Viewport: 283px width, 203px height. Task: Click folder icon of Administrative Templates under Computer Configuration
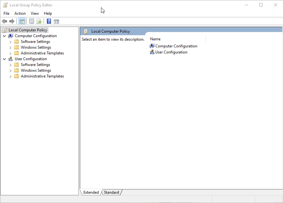point(16,53)
